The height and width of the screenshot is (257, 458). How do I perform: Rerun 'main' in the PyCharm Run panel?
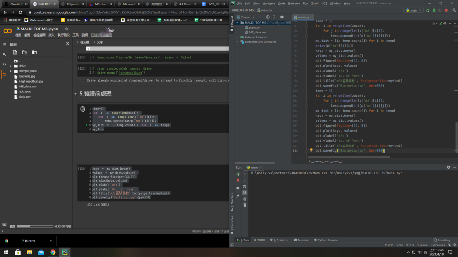tap(238, 174)
